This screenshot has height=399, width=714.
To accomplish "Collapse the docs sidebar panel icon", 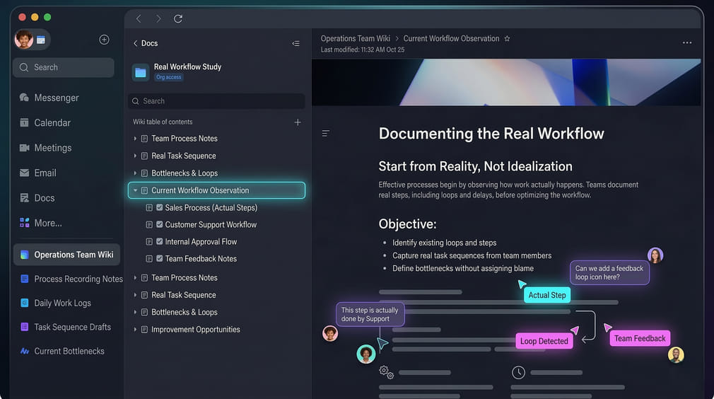I will (x=295, y=44).
